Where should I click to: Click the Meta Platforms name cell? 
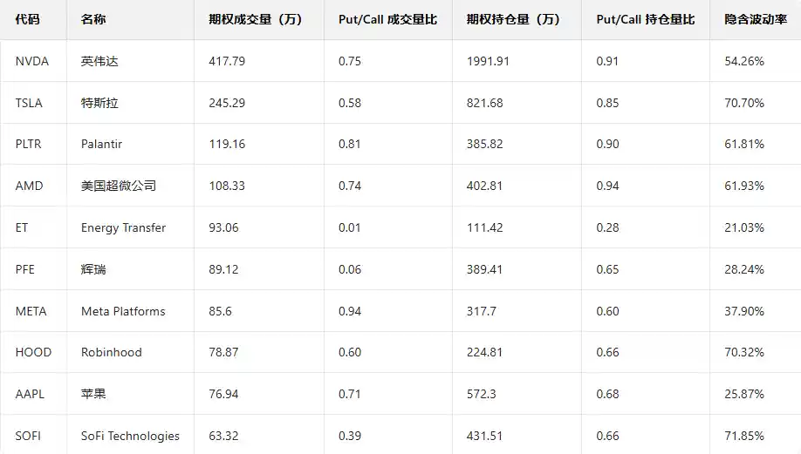pos(123,311)
